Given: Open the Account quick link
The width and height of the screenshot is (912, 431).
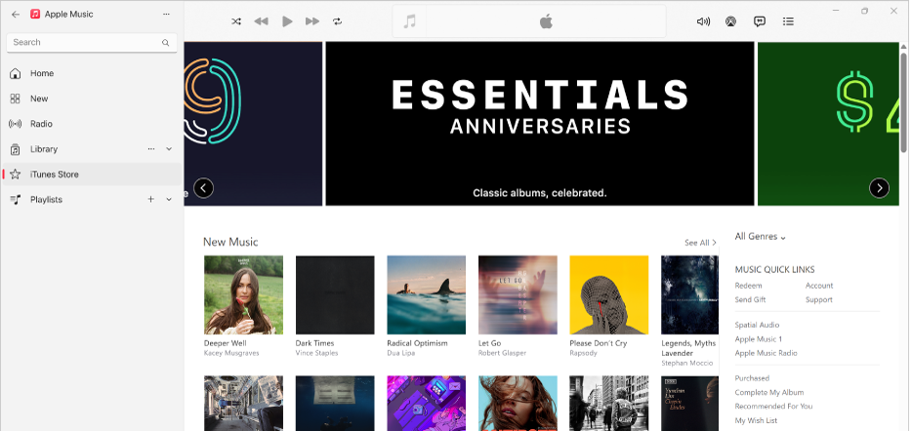Looking at the screenshot, I should pos(819,286).
